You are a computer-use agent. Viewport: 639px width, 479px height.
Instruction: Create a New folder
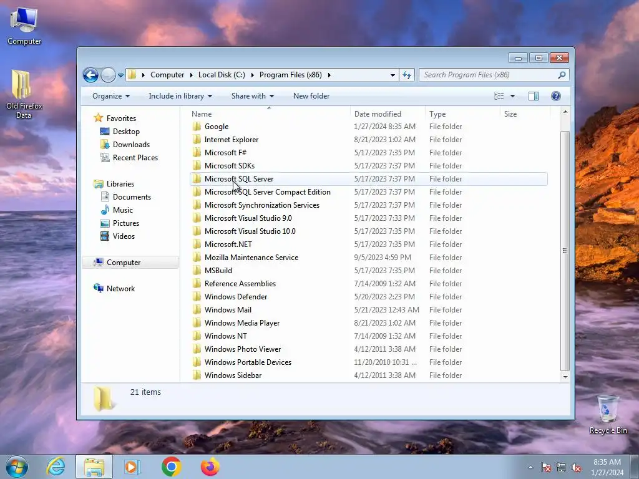tap(311, 96)
